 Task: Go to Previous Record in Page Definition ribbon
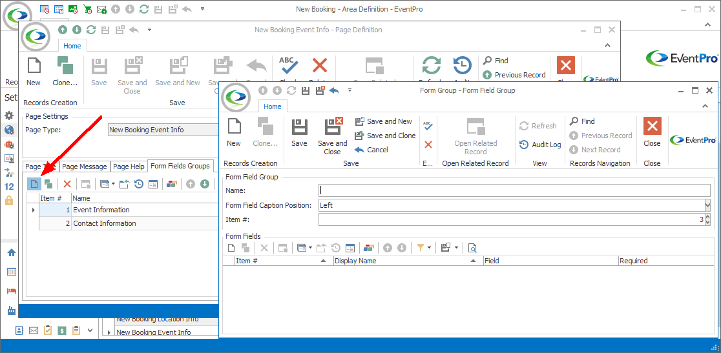tap(514, 75)
